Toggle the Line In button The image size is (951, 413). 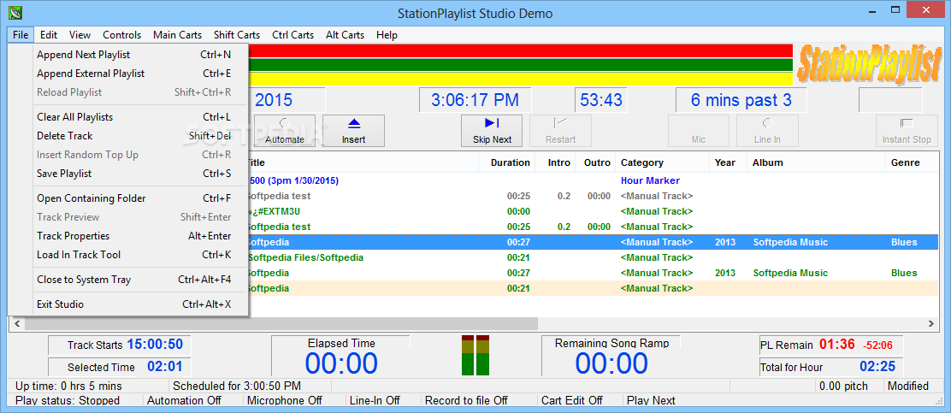coord(767,131)
